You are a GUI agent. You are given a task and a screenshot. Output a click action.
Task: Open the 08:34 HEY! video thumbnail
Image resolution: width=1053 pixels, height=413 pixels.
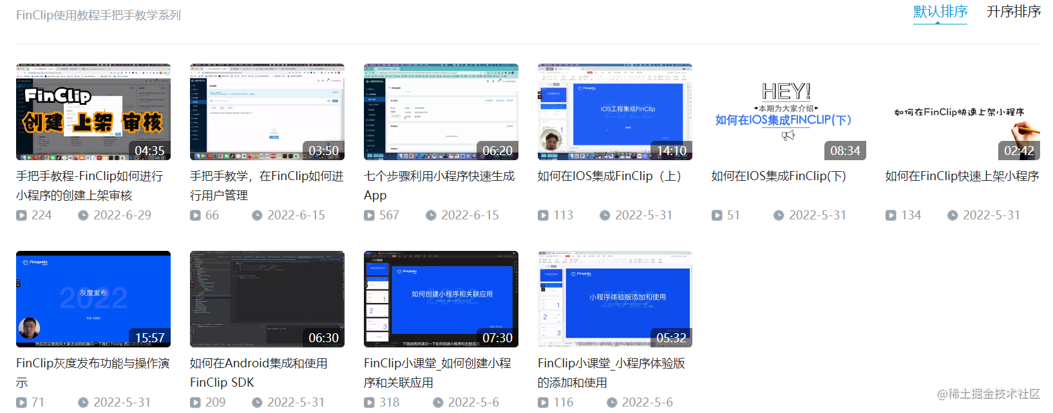click(x=789, y=112)
